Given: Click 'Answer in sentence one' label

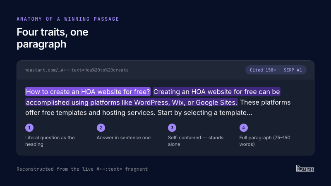Looking at the screenshot, I should click(x=123, y=138).
